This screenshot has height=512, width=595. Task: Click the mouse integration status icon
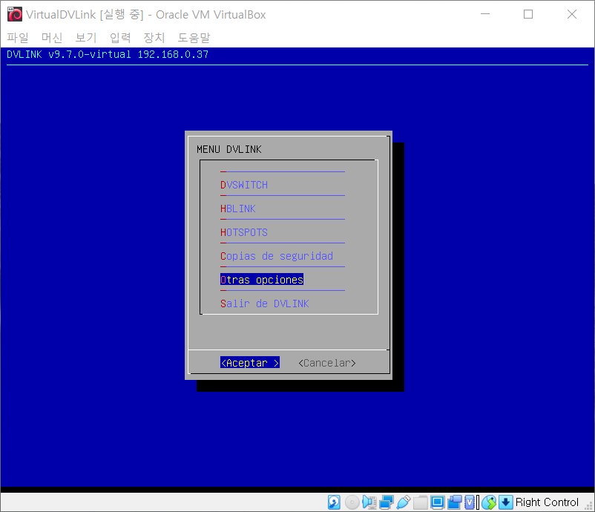click(489, 502)
